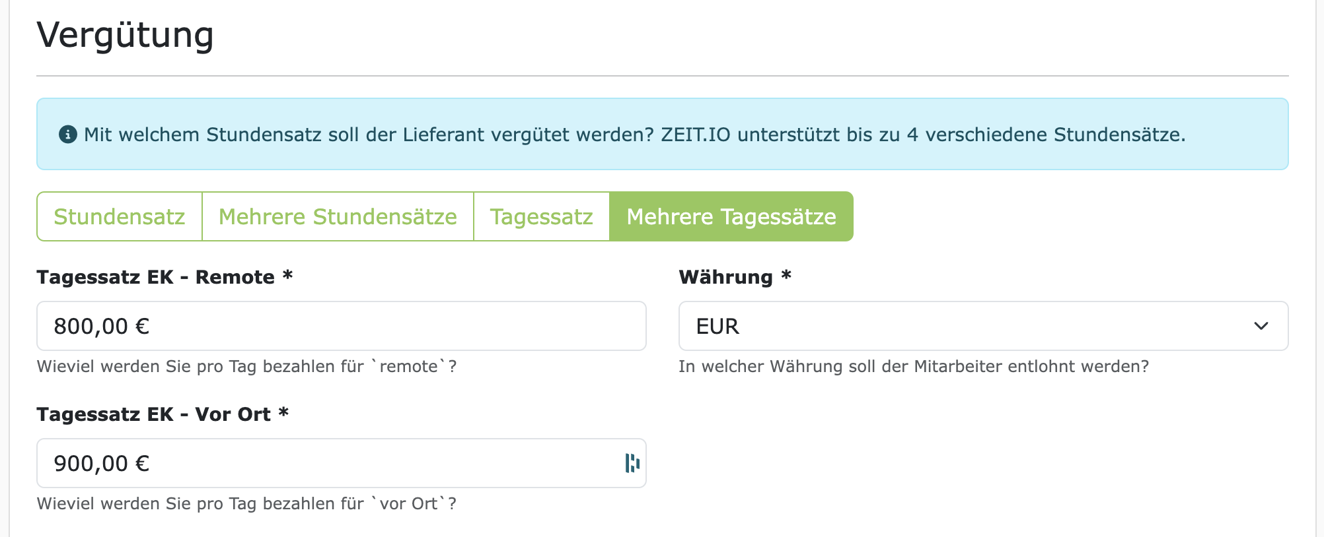Click the remote daily rate help text

246,367
